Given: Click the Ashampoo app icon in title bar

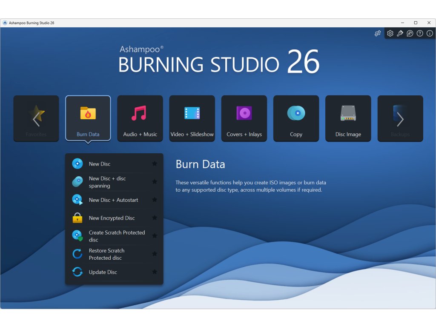Looking at the screenshot, I should 5,23.
